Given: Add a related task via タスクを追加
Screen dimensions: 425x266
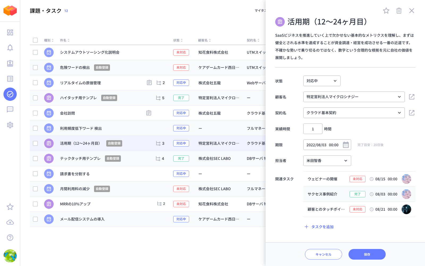Looking at the screenshot, I should point(319,227).
